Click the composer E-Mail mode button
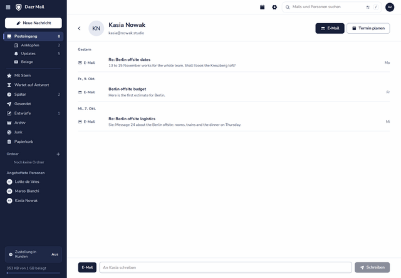401x278 pixels. (x=87, y=267)
